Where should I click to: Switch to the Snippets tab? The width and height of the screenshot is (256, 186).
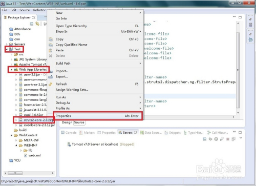173,133
